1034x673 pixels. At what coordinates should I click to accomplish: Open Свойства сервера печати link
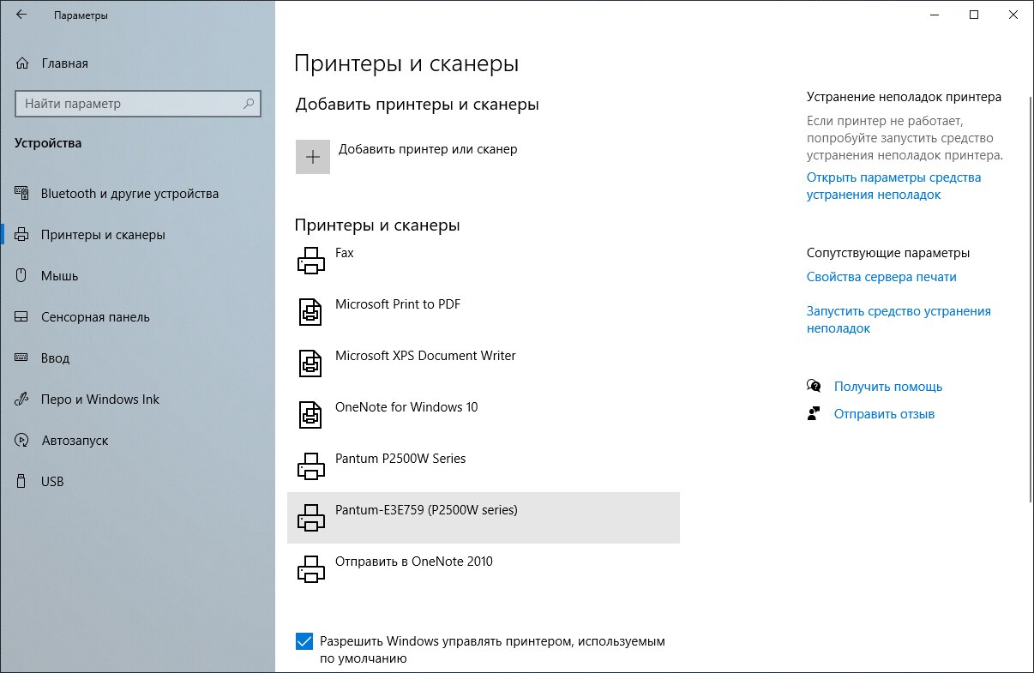(x=881, y=277)
